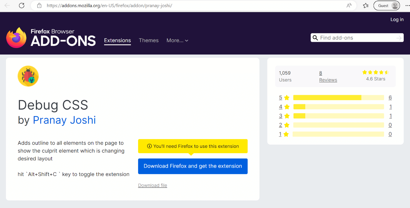Click the browser address bar URL

pyautogui.click(x=109, y=6)
